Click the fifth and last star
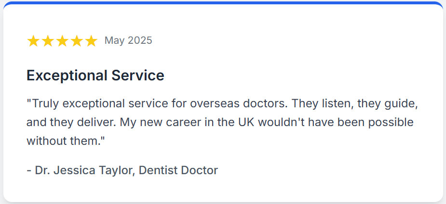The height and width of the screenshot is (204, 446). [x=91, y=41]
